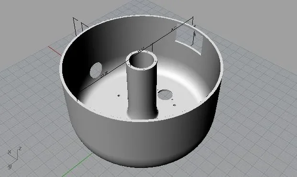
Task: Select the red X-axis line on the grid
Action: tap(55, 51)
